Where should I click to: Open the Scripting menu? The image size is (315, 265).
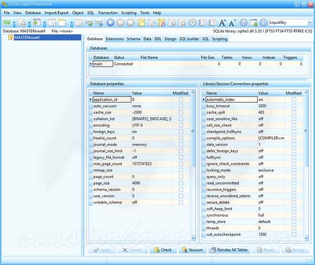129,13
